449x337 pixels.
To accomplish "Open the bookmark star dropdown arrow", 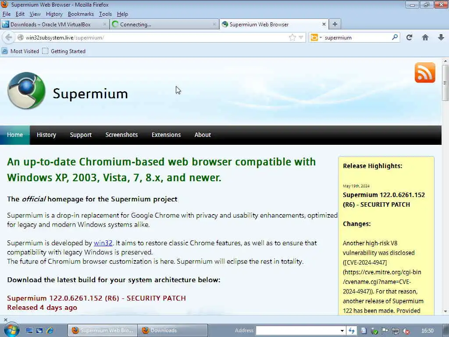I will (x=301, y=38).
